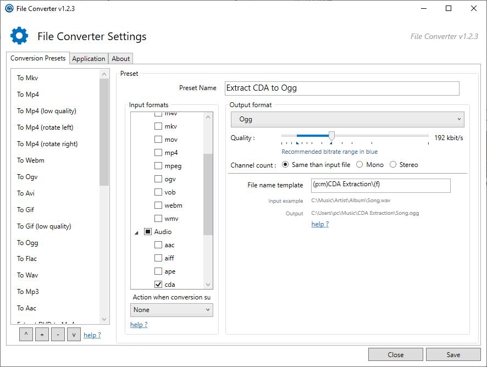Image resolution: width=487 pixels, height=367 pixels.
Task: Click the input formats scrollbar thumb
Action: 208,194
